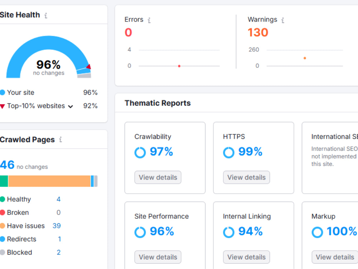
Task: Click the 96% site health gauge
Action: pos(49,57)
